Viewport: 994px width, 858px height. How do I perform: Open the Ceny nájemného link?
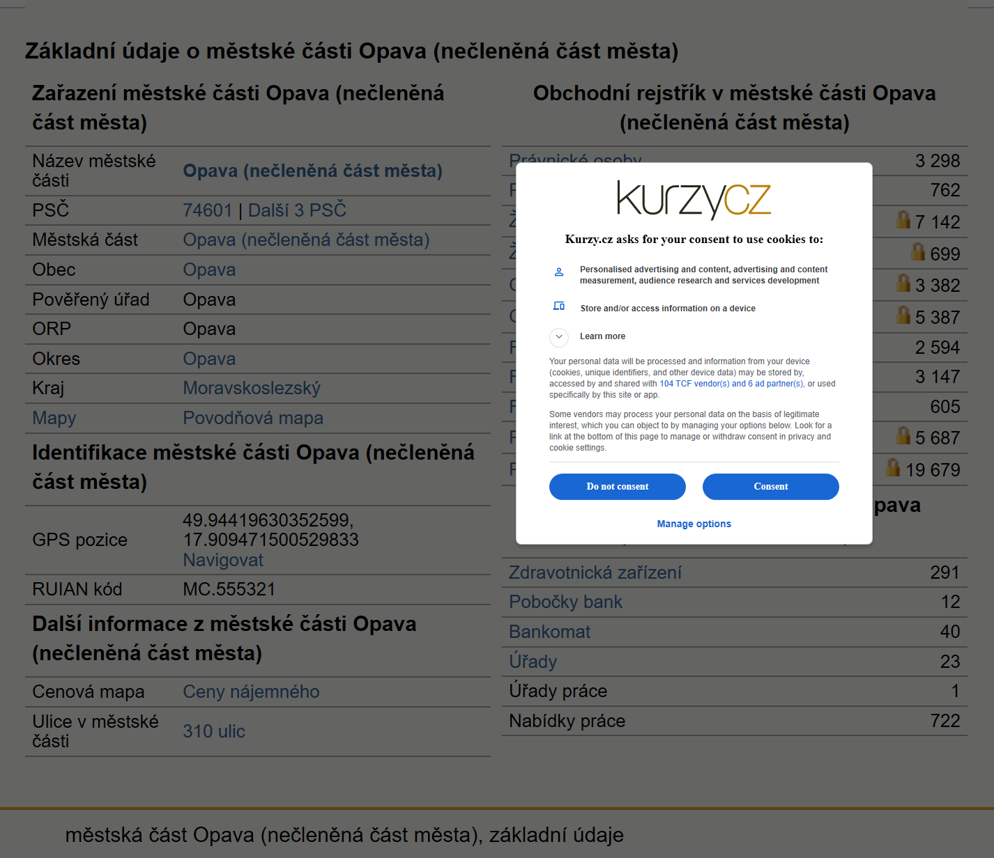[x=251, y=692]
